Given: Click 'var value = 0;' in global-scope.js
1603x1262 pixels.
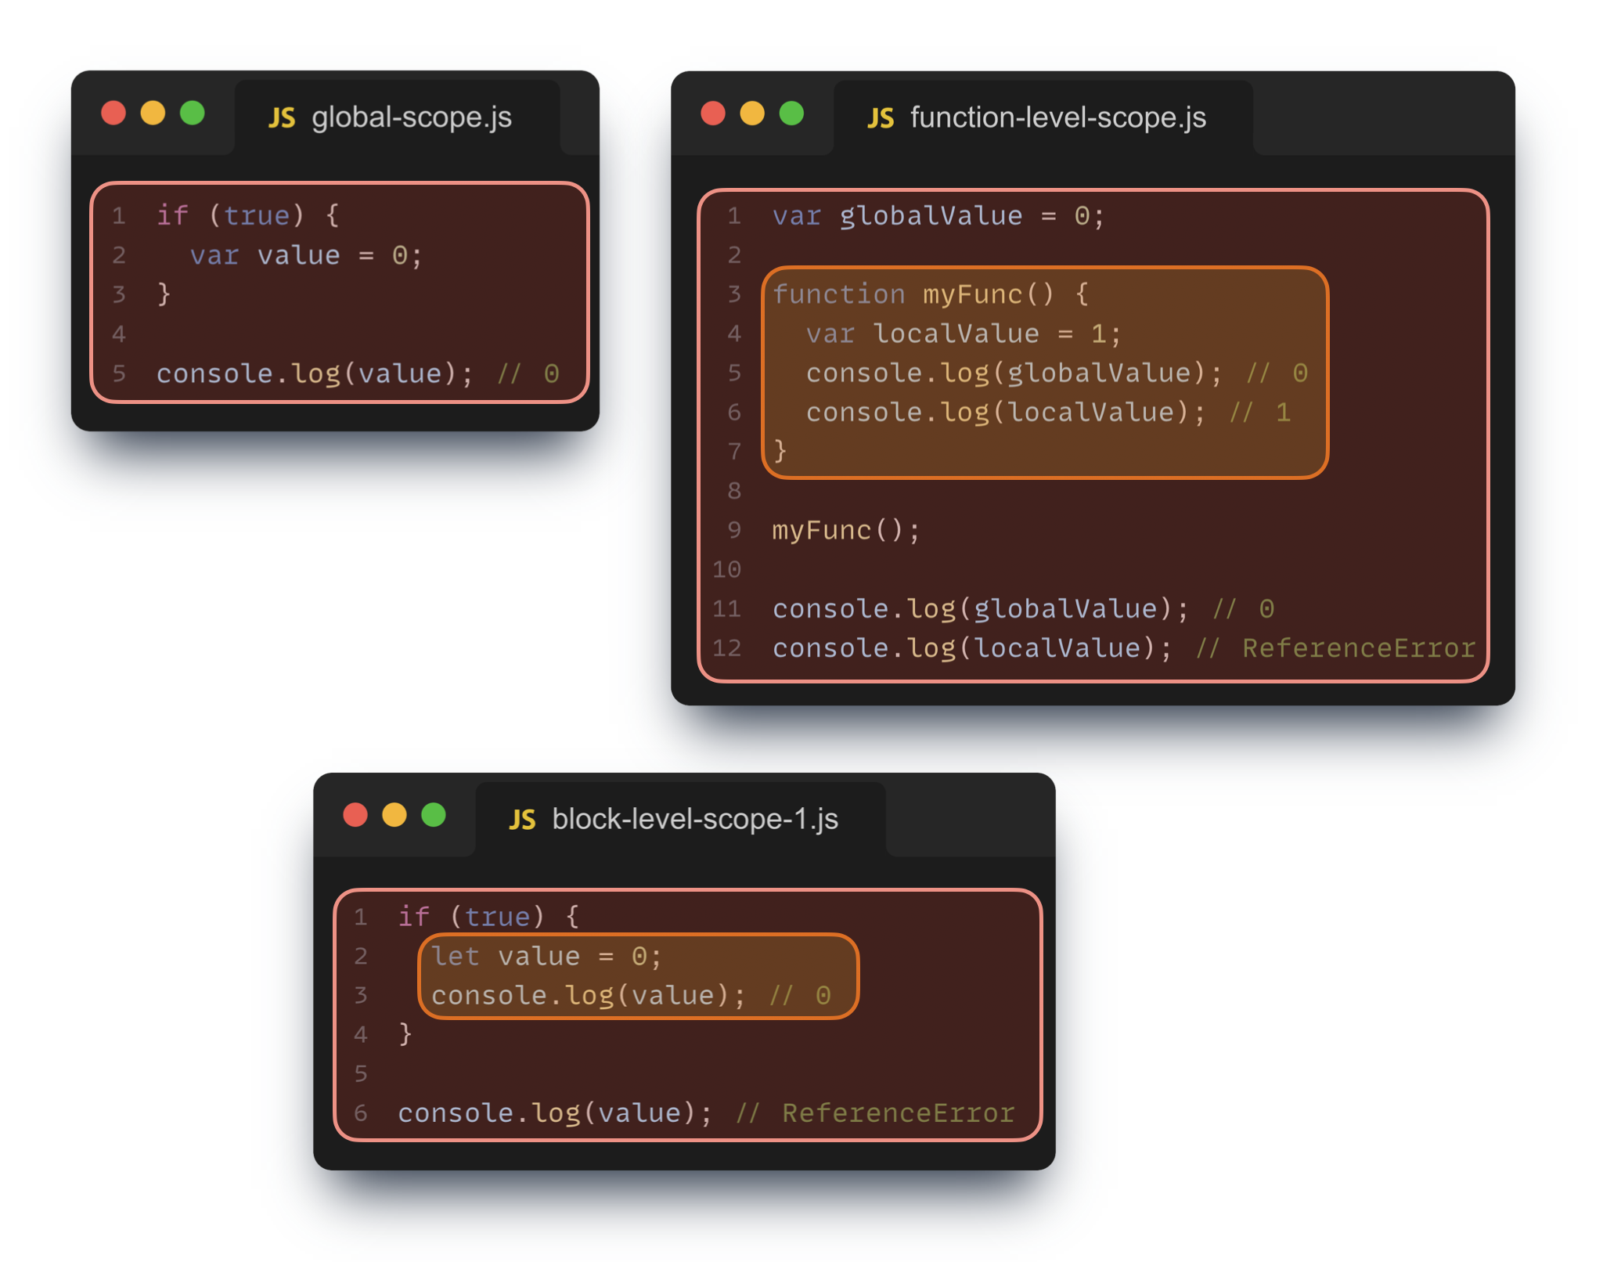Looking at the screenshot, I should (x=305, y=255).
